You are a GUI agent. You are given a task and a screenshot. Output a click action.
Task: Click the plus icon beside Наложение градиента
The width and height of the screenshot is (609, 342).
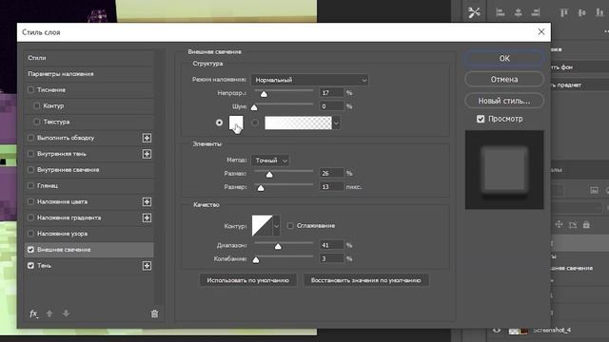click(147, 218)
